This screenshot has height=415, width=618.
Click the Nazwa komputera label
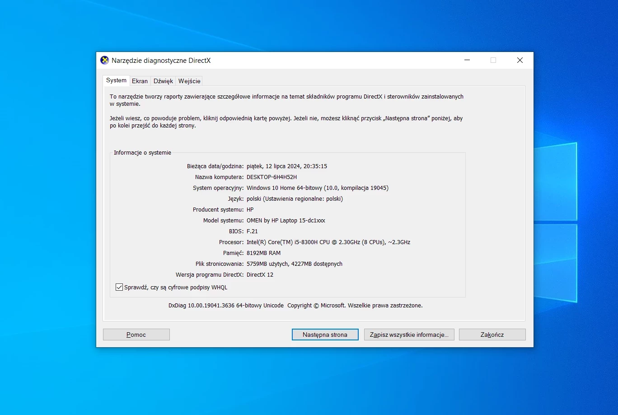[220, 177]
